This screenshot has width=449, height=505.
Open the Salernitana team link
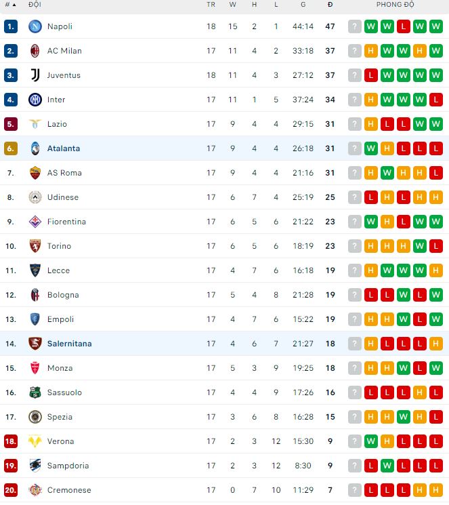[69, 344]
